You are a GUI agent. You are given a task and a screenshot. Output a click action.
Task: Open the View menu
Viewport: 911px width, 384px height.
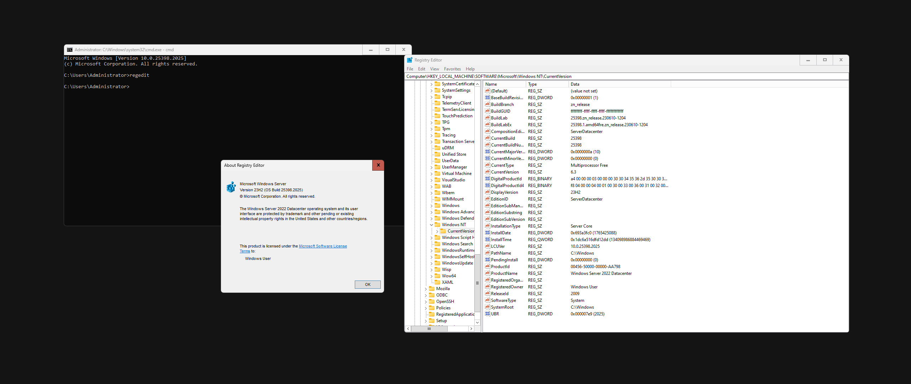point(434,69)
